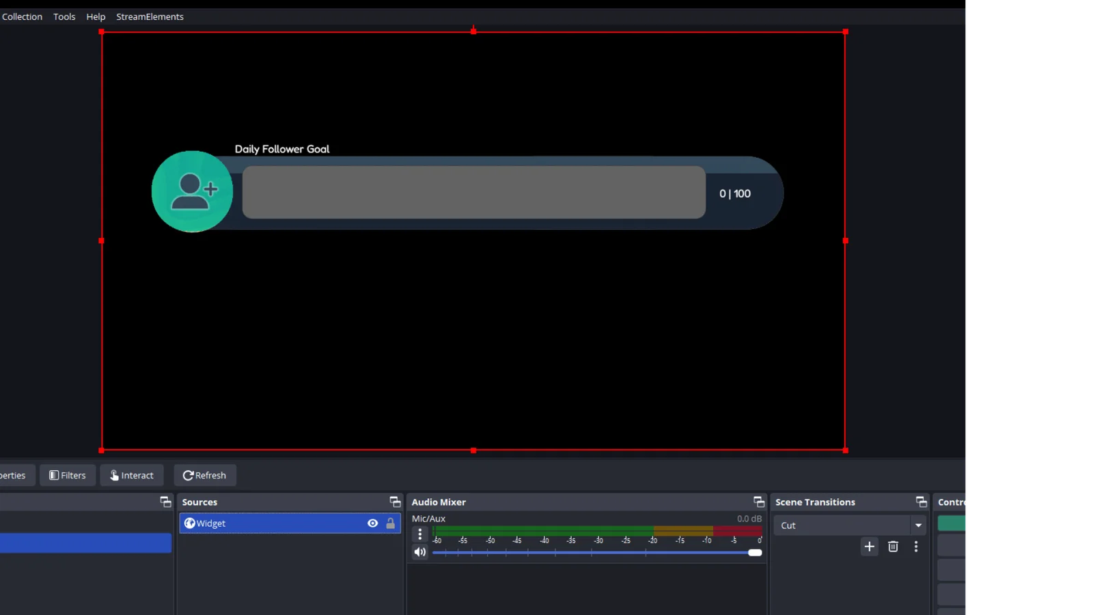The image size is (1093, 615).
Task: Click the Mic/Aux volume slider handle
Action: (755, 553)
